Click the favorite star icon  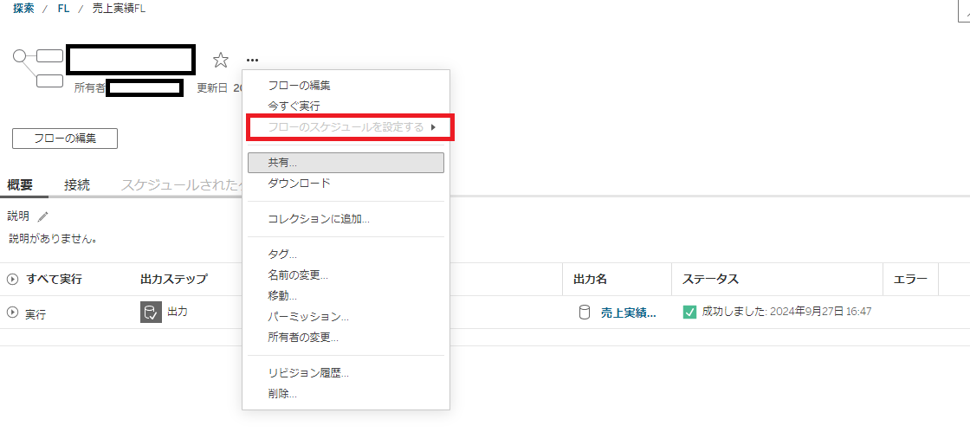[221, 60]
